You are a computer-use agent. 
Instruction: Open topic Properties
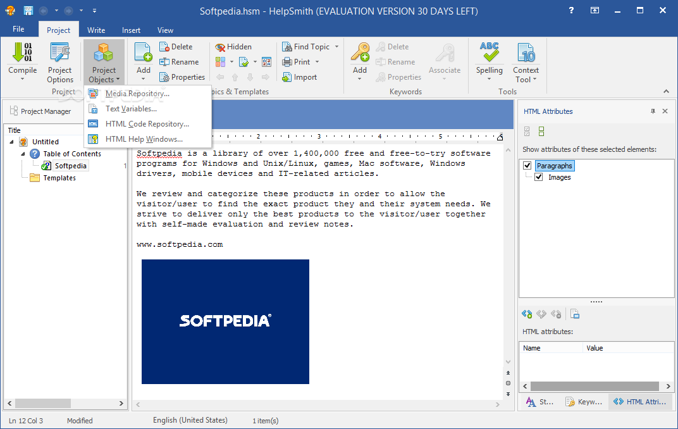click(x=182, y=77)
